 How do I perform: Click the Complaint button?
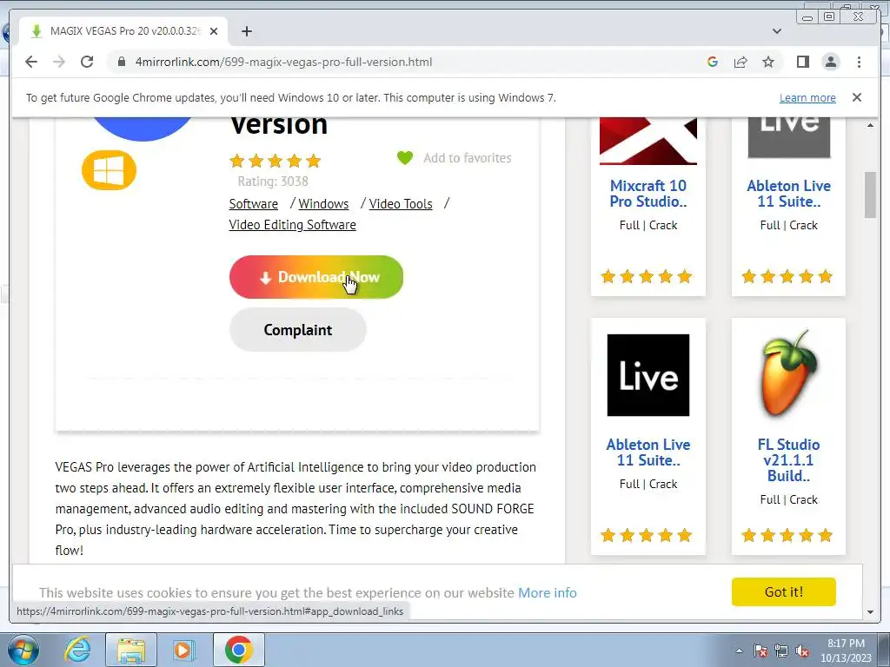point(297,329)
